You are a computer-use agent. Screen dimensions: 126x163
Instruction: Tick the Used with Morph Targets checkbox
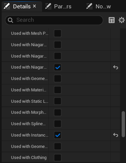[57, 112]
